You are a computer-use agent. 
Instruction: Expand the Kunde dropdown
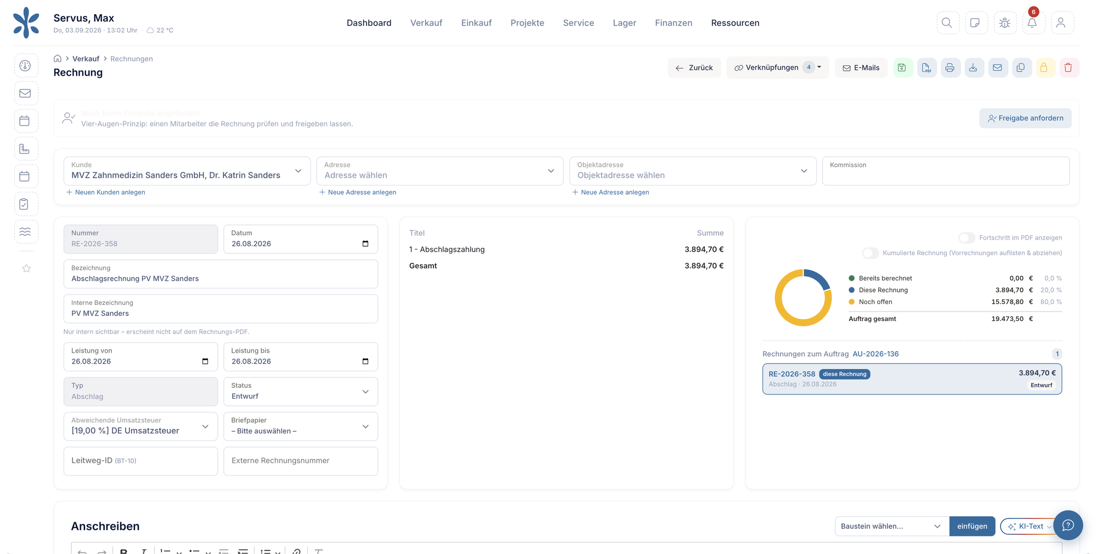[187, 171]
